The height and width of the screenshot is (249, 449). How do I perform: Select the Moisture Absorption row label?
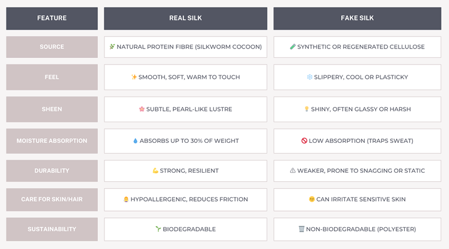[x=52, y=141]
